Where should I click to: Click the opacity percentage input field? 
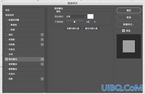(90, 22)
